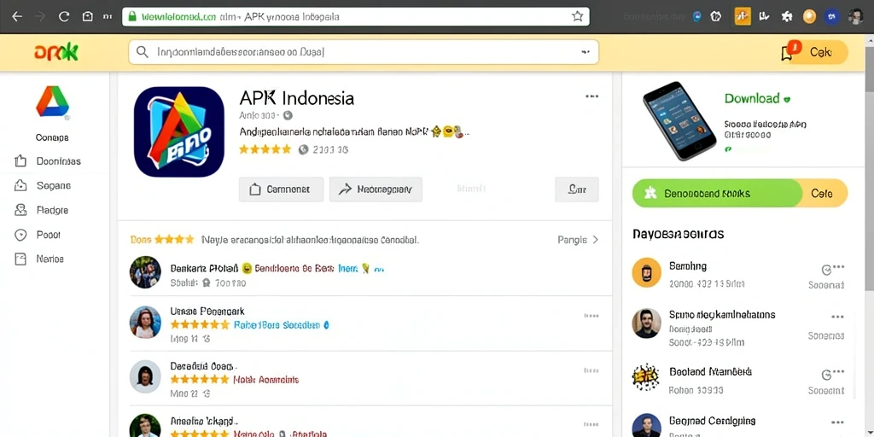Open Nerioe in the left sidebar
The width and height of the screenshot is (874, 437).
click(38, 259)
